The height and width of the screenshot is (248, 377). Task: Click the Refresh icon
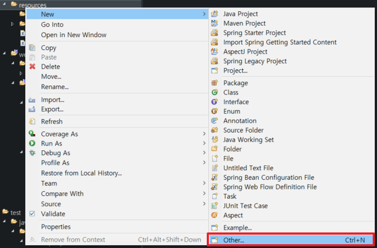[x=32, y=121]
